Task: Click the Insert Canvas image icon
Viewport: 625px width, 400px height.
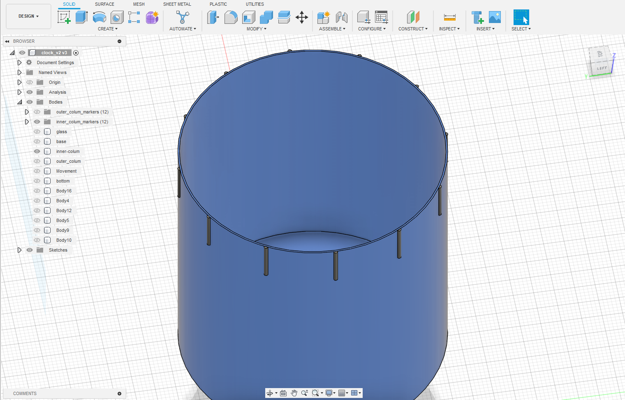Action: pos(495,17)
